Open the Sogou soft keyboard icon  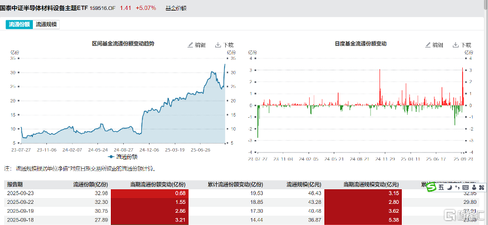pyautogui.click(x=466, y=187)
